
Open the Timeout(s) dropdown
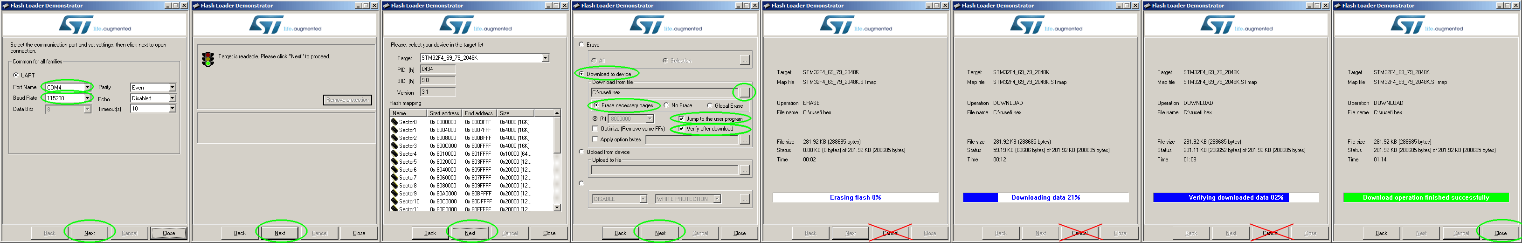pyautogui.click(x=172, y=109)
